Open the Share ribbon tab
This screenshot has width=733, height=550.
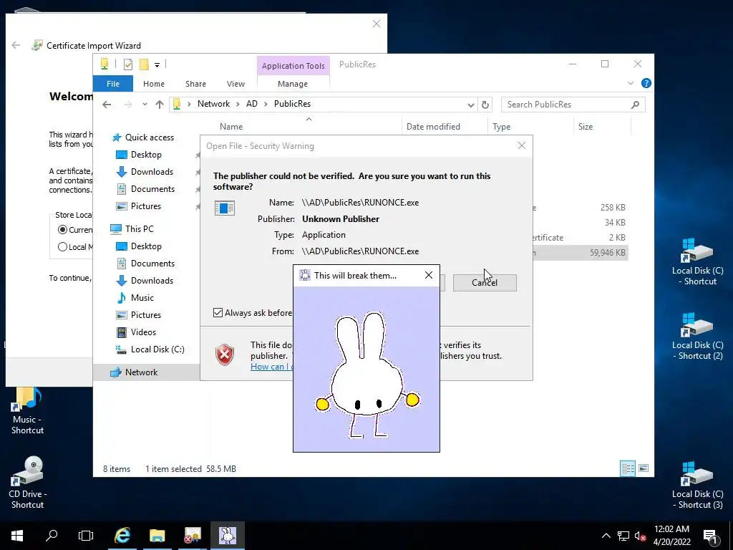(x=195, y=84)
